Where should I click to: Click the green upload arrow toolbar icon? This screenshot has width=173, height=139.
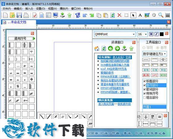click(x=70, y=15)
